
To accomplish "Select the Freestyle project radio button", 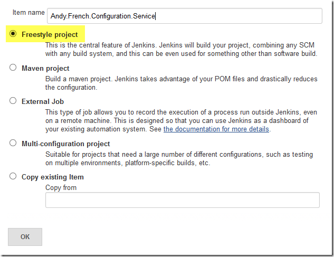I will tap(13, 34).
